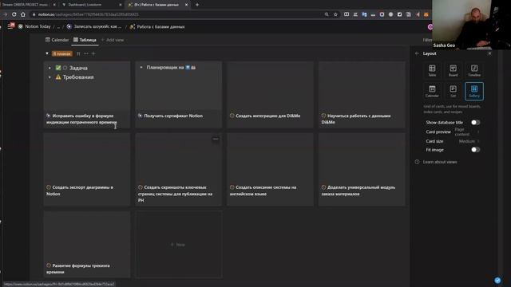Check the checkbox beside Задача
511x287 pixels.
58,68
